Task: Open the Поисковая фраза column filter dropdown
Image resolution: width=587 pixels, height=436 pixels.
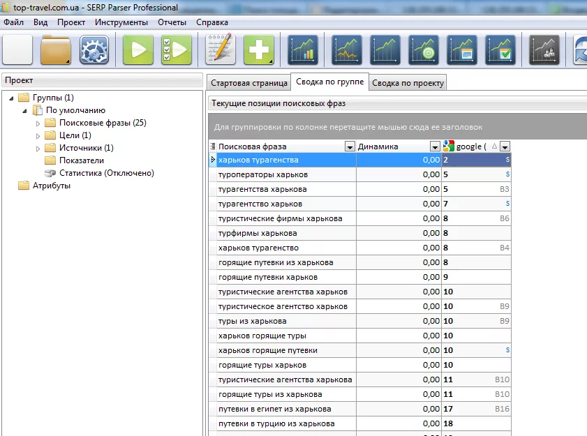Action: click(350, 146)
